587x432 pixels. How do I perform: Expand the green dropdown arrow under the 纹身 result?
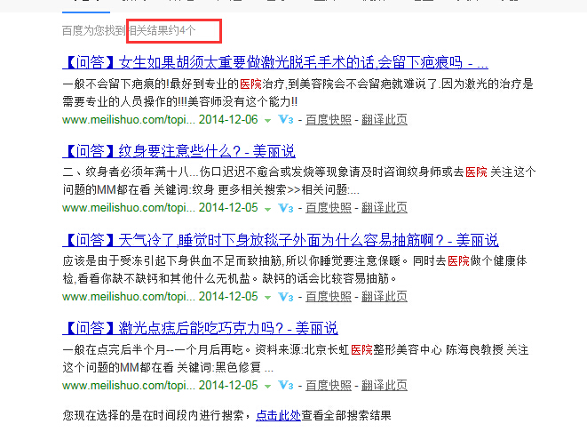(x=267, y=209)
